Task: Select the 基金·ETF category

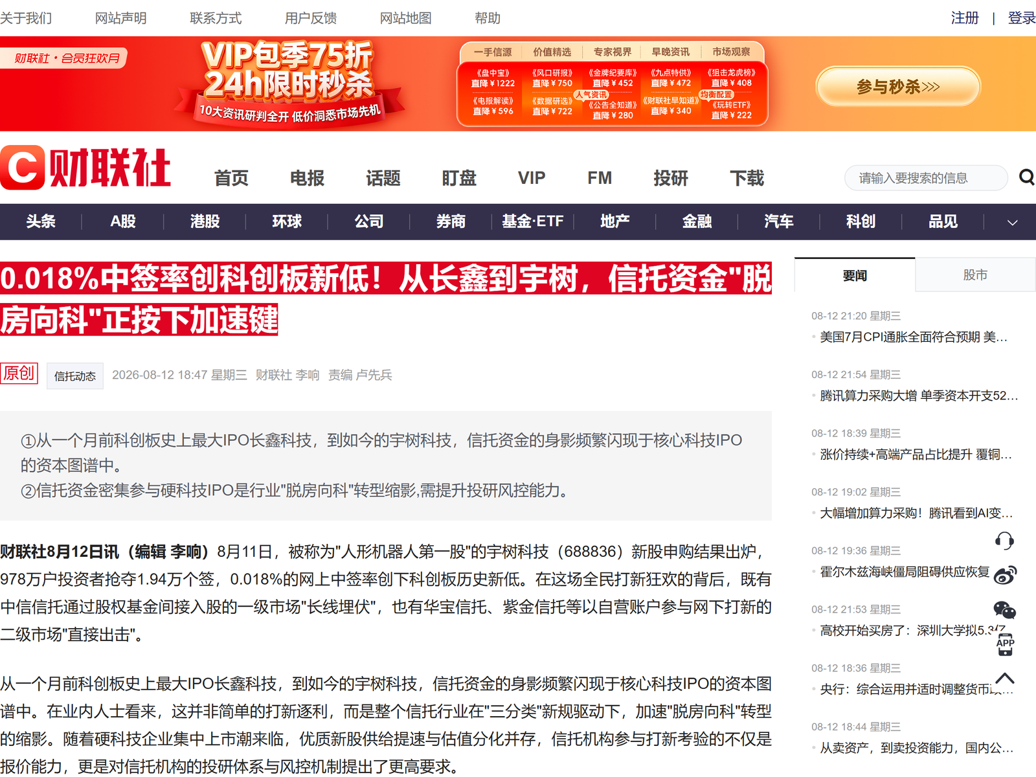Action: 533,221
